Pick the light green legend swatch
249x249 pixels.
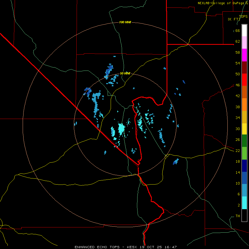point(244,153)
